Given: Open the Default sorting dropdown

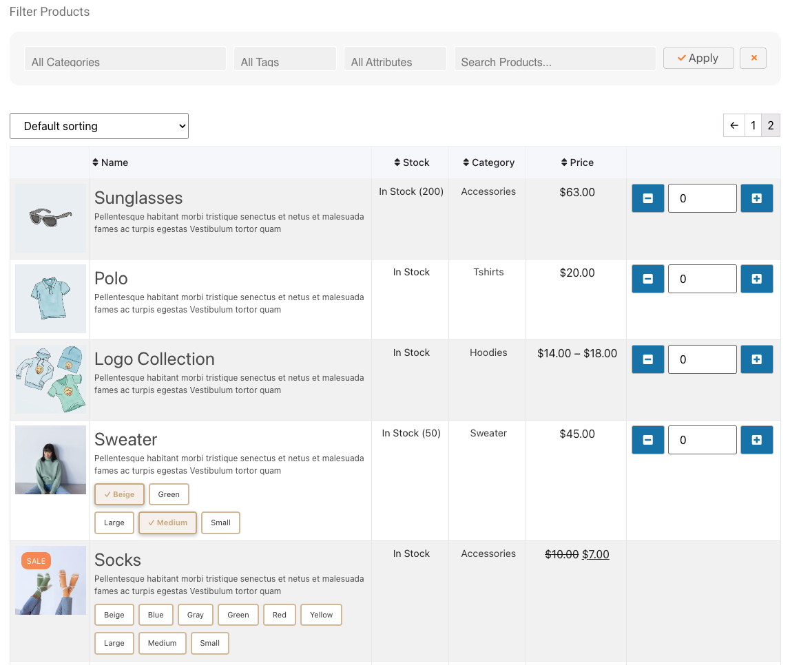Looking at the screenshot, I should pos(99,126).
